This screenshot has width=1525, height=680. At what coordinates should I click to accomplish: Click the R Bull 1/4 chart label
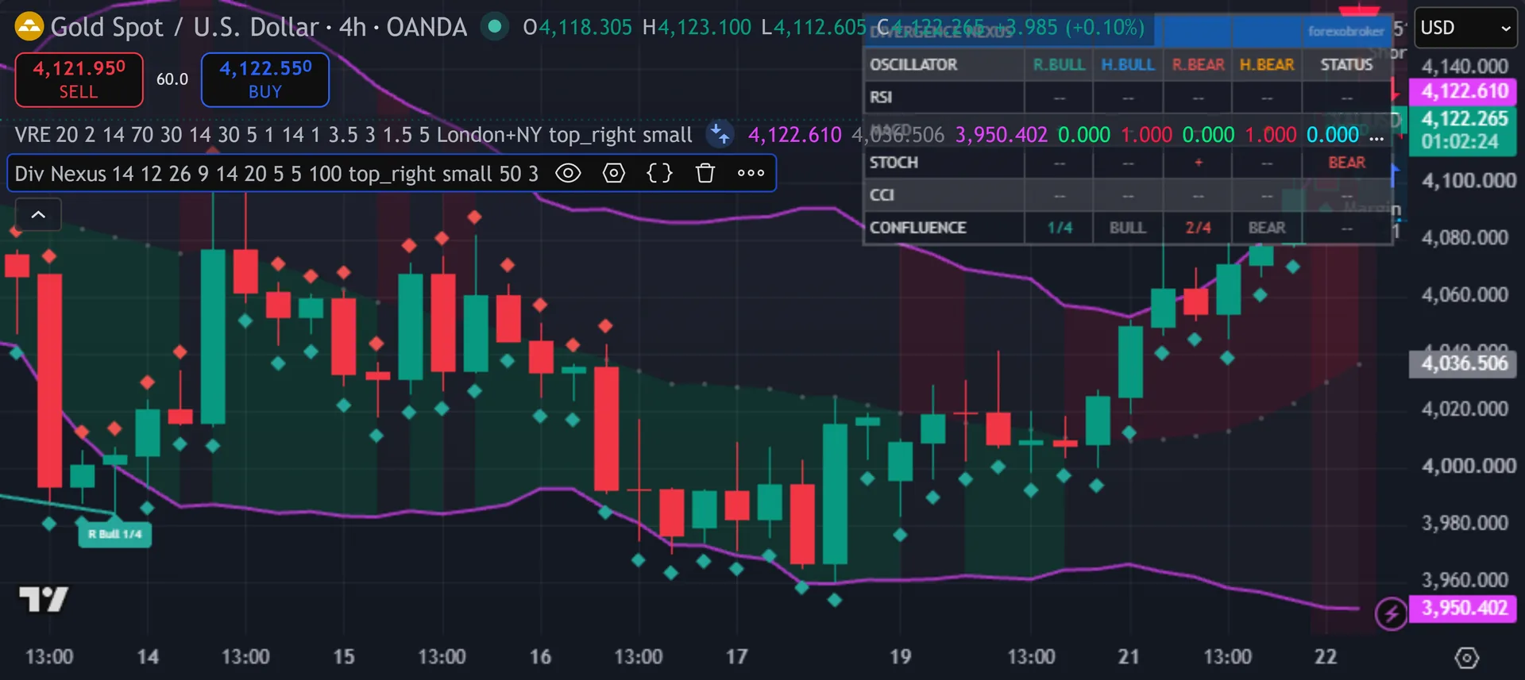pos(115,534)
